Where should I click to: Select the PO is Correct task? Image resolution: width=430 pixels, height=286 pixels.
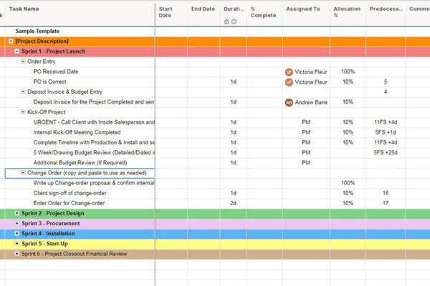point(49,82)
